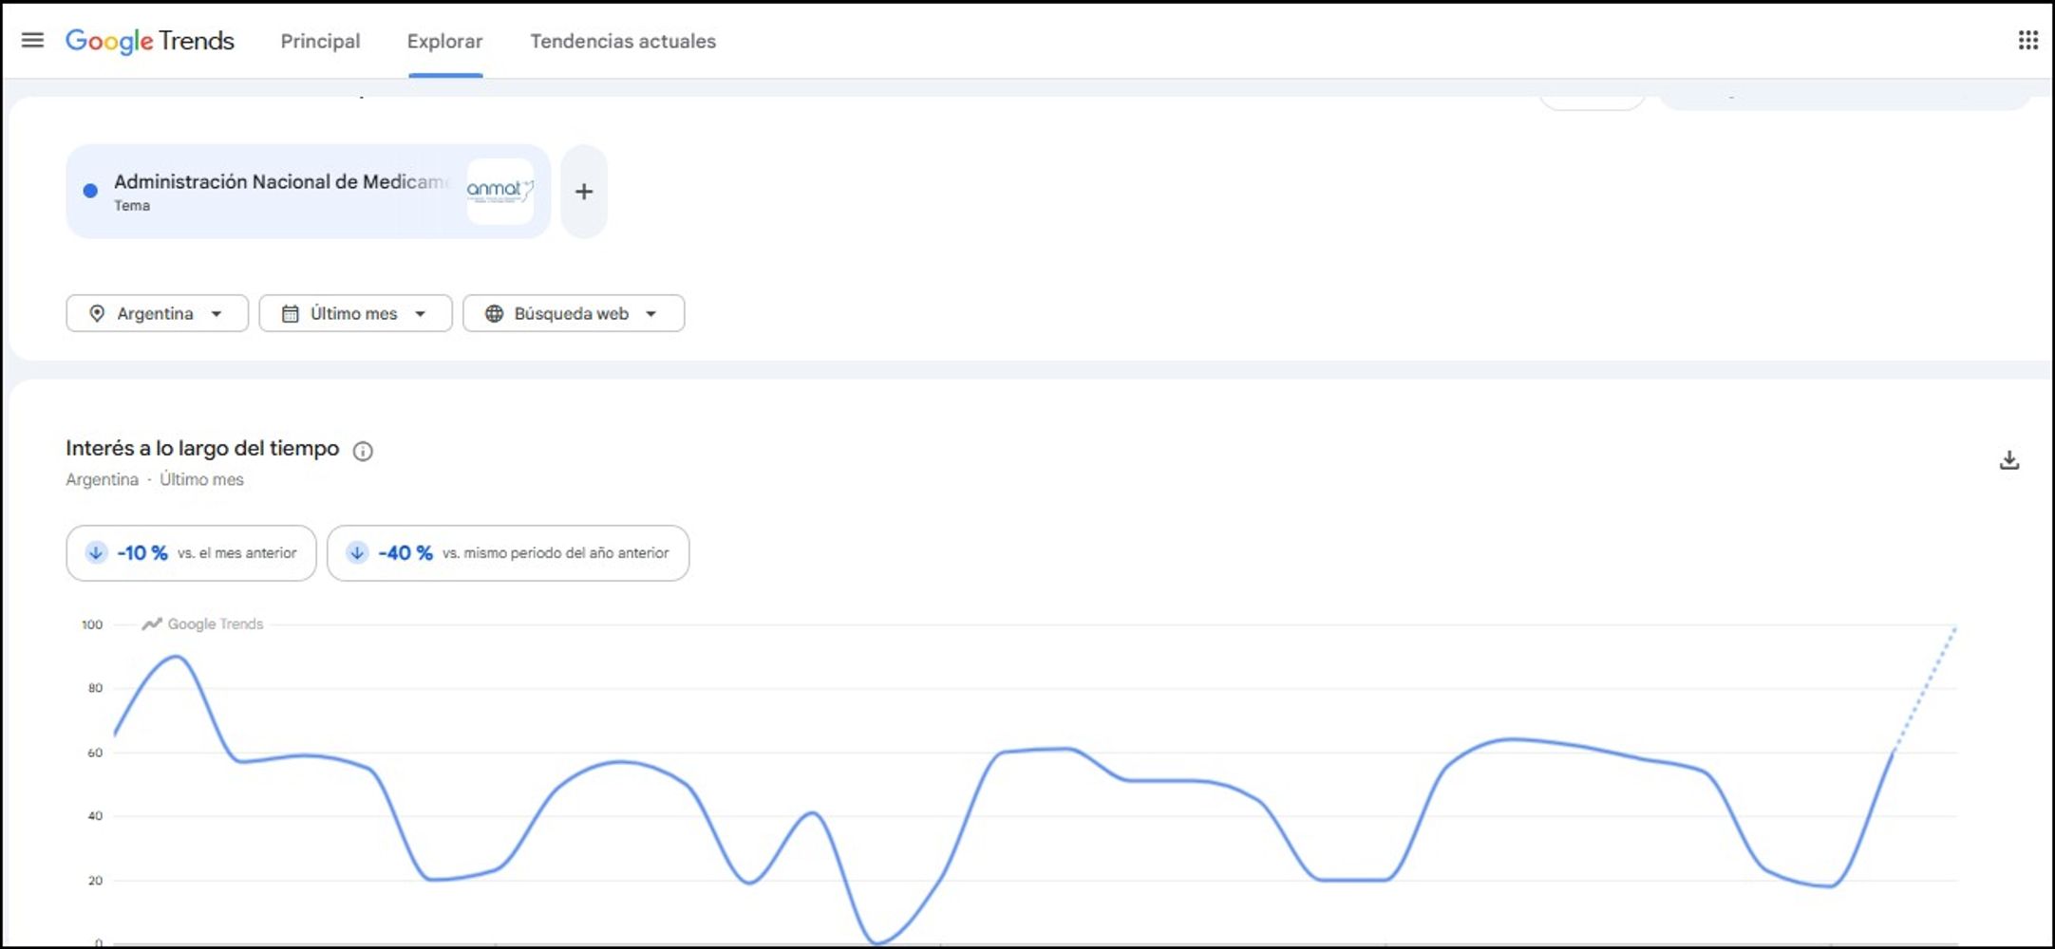Click the globe icon beside Búsqueda web
This screenshot has height=949, width=2055.
(x=494, y=313)
